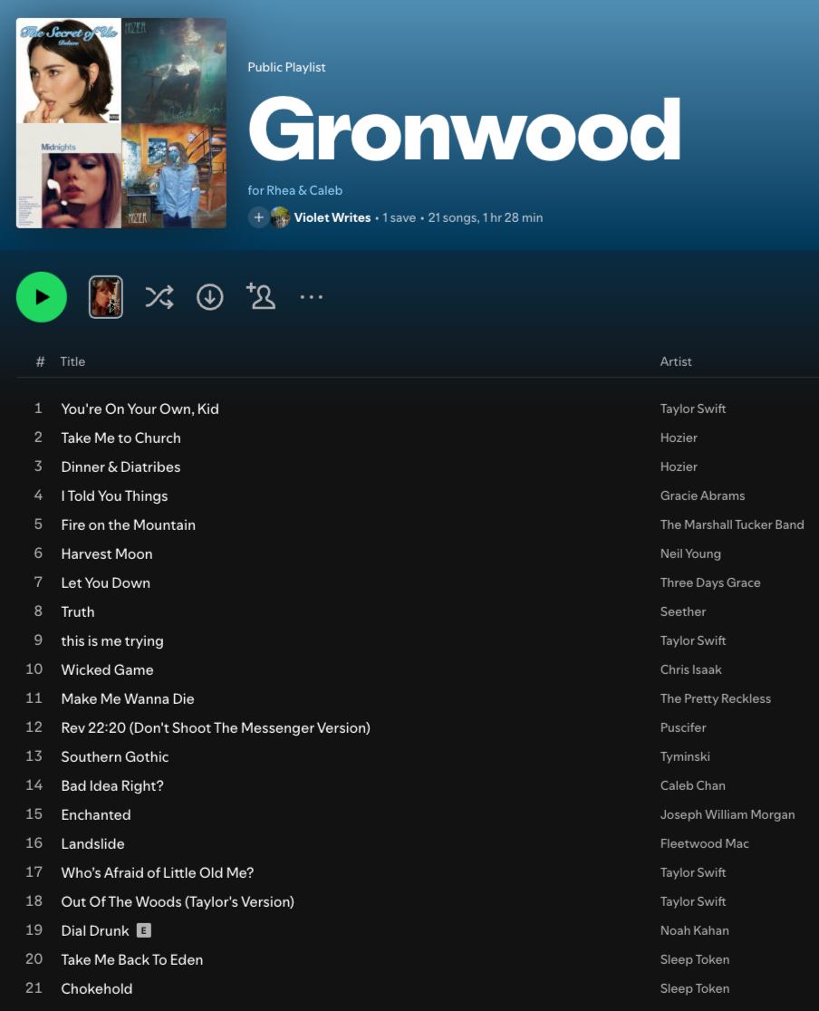
Task: Open Violet Writes profile avatar
Action: click(x=281, y=218)
